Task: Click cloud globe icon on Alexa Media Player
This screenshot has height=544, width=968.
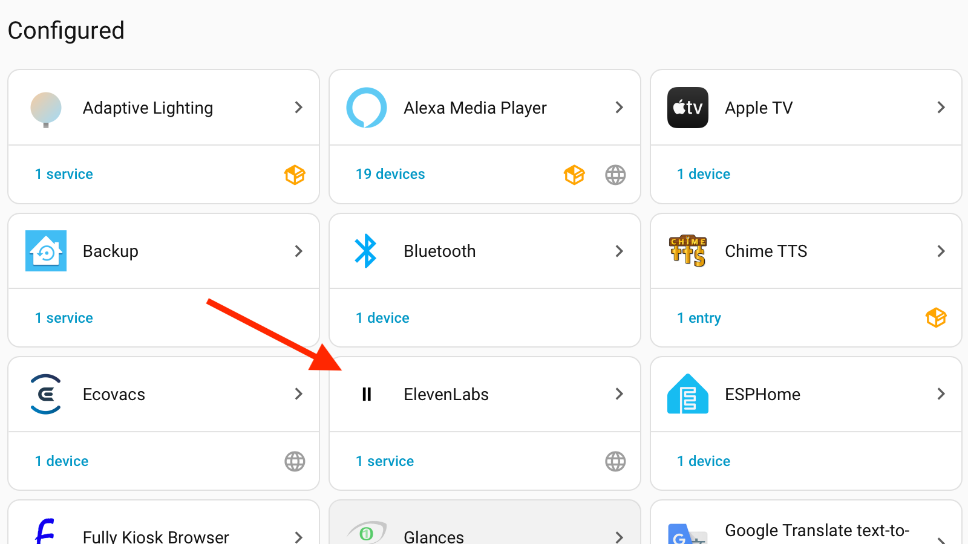Action: click(x=615, y=175)
